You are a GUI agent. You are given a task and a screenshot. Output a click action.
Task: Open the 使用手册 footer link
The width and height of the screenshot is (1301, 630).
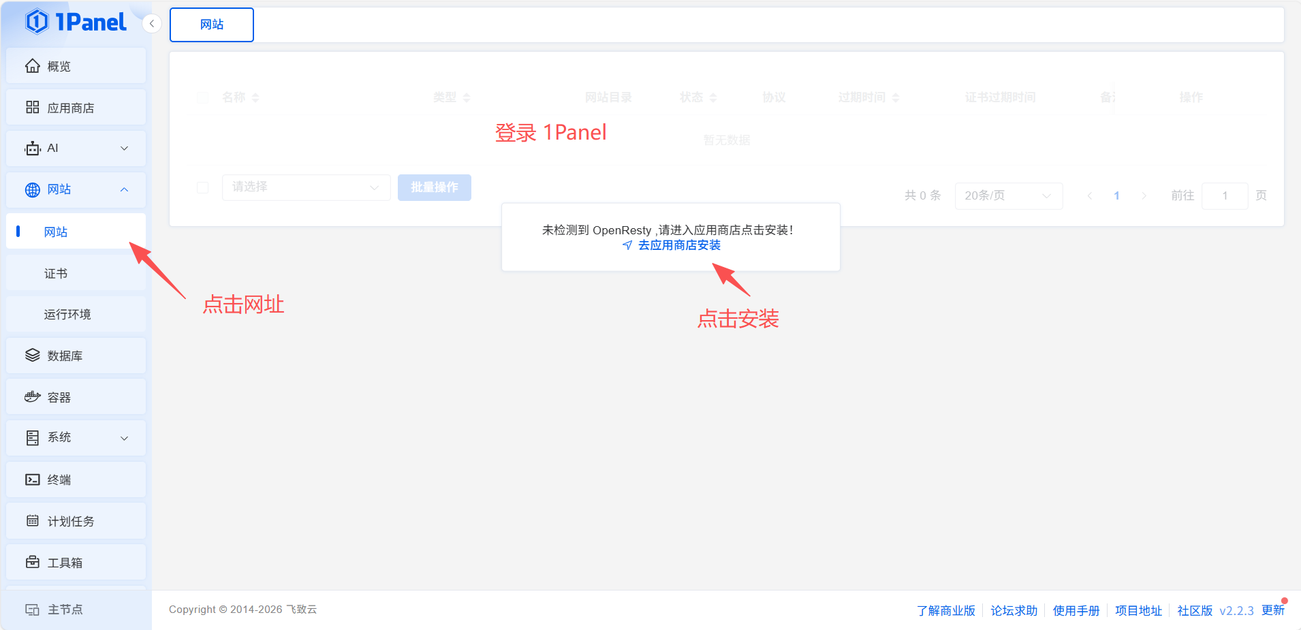pyautogui.click(x=1076, y=610)
